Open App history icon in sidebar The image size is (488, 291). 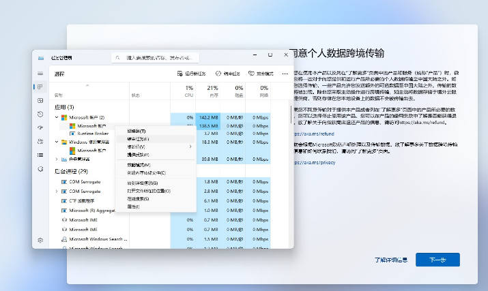click(x=40, y=114)
